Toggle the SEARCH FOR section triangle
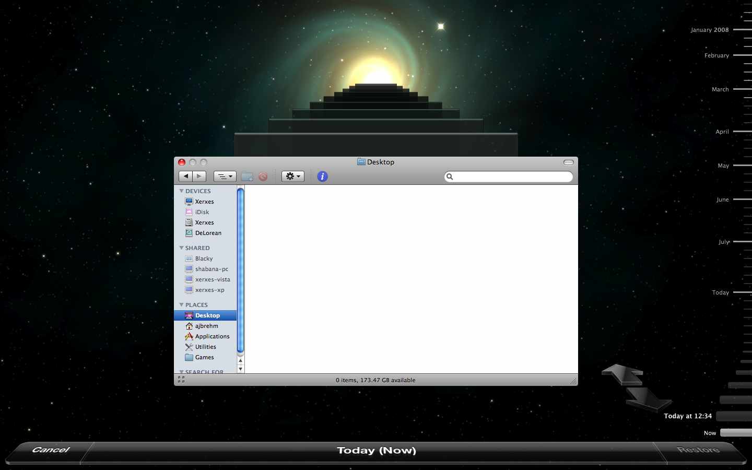The height and width of the screenshot is (470, 752). point(181,372)
